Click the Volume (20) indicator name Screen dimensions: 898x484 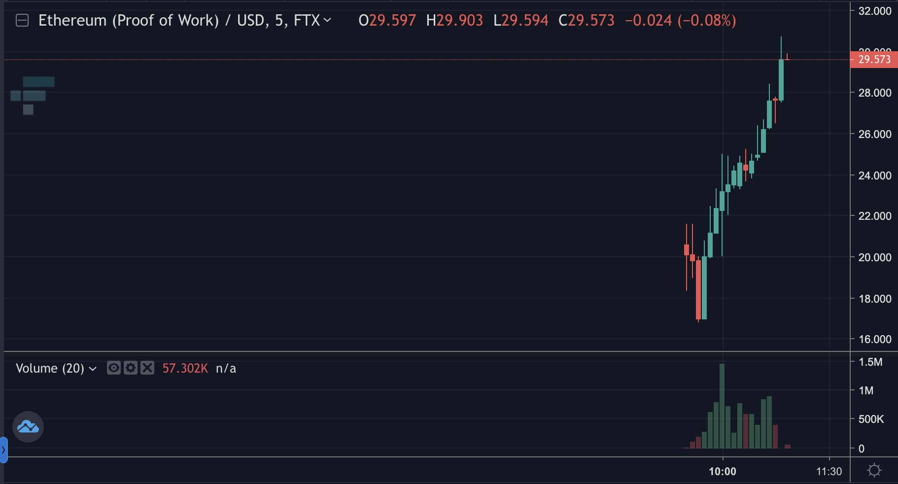pyautogui.click(x=50, y=368)
